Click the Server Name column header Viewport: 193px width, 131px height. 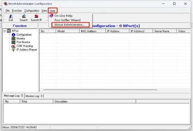coord(164,31)
